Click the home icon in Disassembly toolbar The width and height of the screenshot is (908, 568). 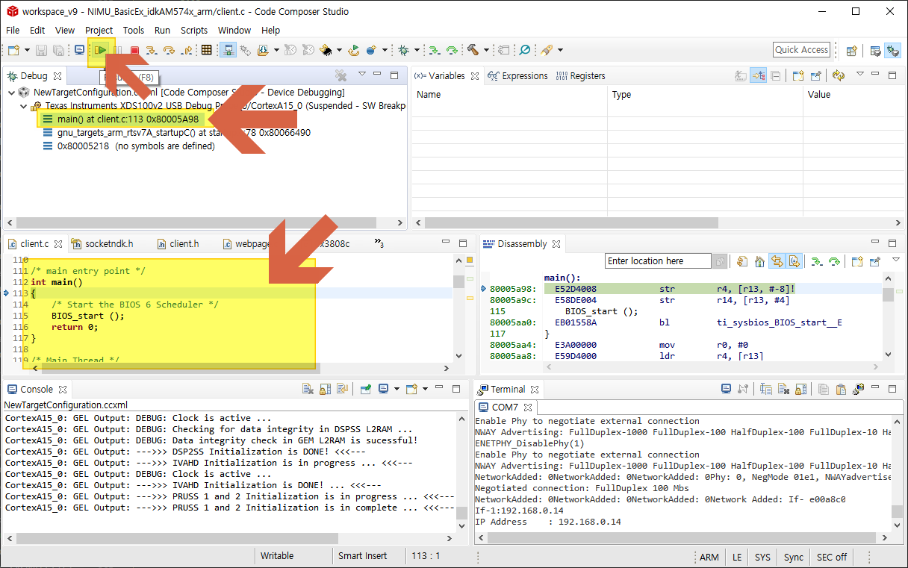tap(759, 261)
